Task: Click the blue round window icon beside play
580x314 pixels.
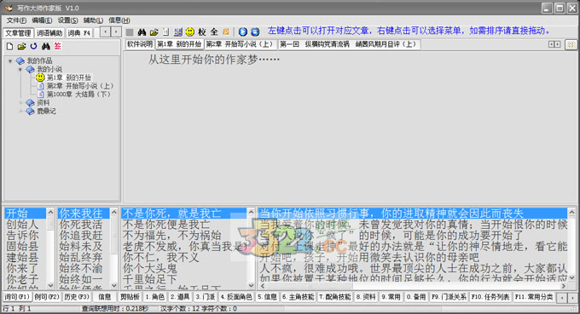Action: [255, 32]
